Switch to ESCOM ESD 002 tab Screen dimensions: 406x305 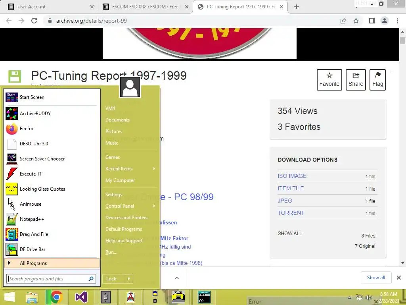click(145, 7)
